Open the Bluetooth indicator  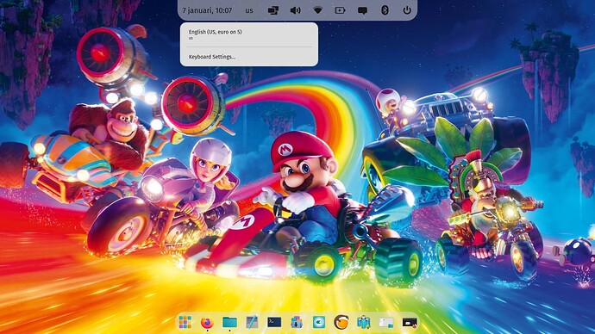coord(385,10)
